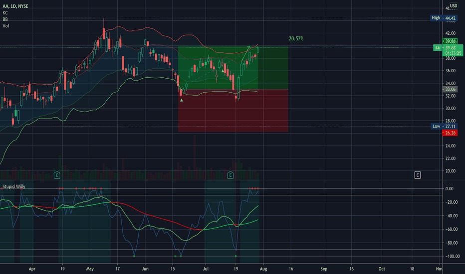This screenshot has width=465, height=274.
Task: Select the Vol indicator label
Action: pos(5,26)
